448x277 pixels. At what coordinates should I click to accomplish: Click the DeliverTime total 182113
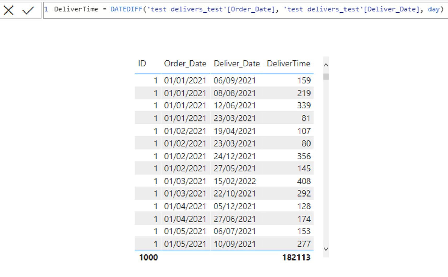296,257
